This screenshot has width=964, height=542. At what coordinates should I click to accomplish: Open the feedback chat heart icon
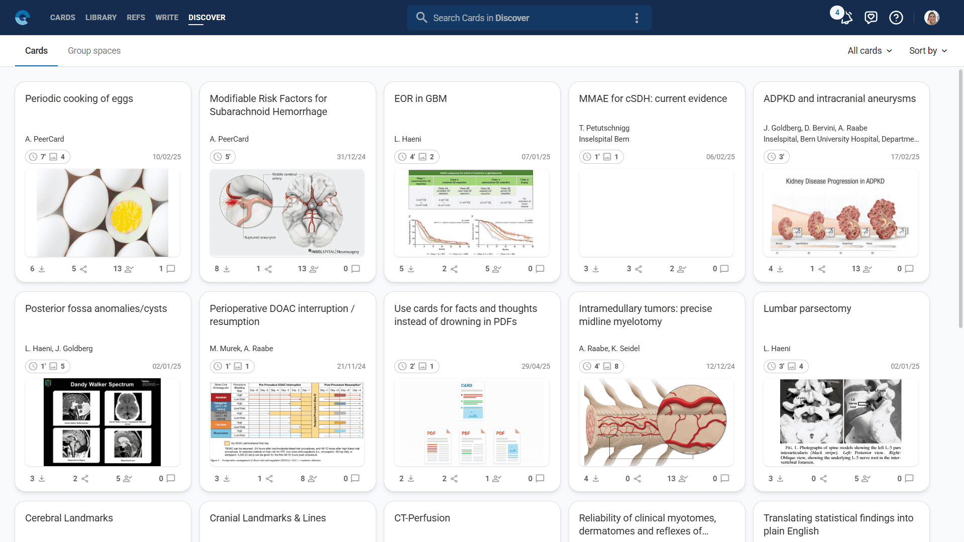pos(871,18)
